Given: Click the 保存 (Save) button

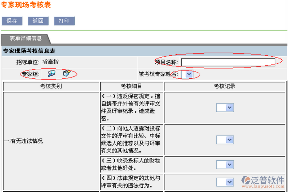Looking at the screenshot, I should (x=12, y=21).
